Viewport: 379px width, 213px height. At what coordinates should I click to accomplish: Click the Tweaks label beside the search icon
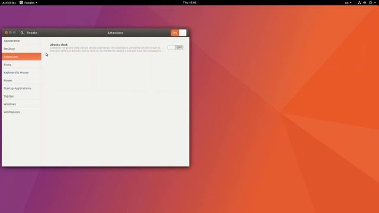[x=32, y=33]
